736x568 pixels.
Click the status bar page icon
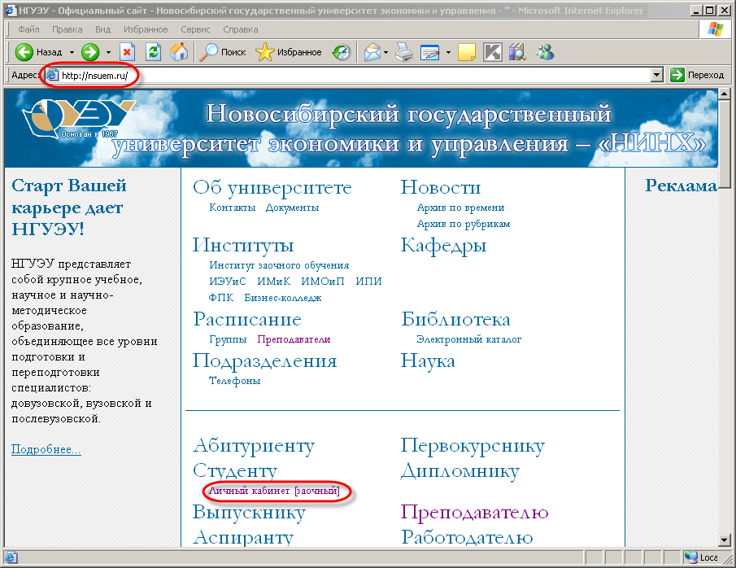click(x=11, y=557)
